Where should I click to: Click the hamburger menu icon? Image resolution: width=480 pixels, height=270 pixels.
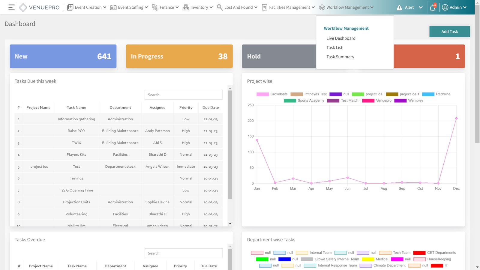[11, 7]
